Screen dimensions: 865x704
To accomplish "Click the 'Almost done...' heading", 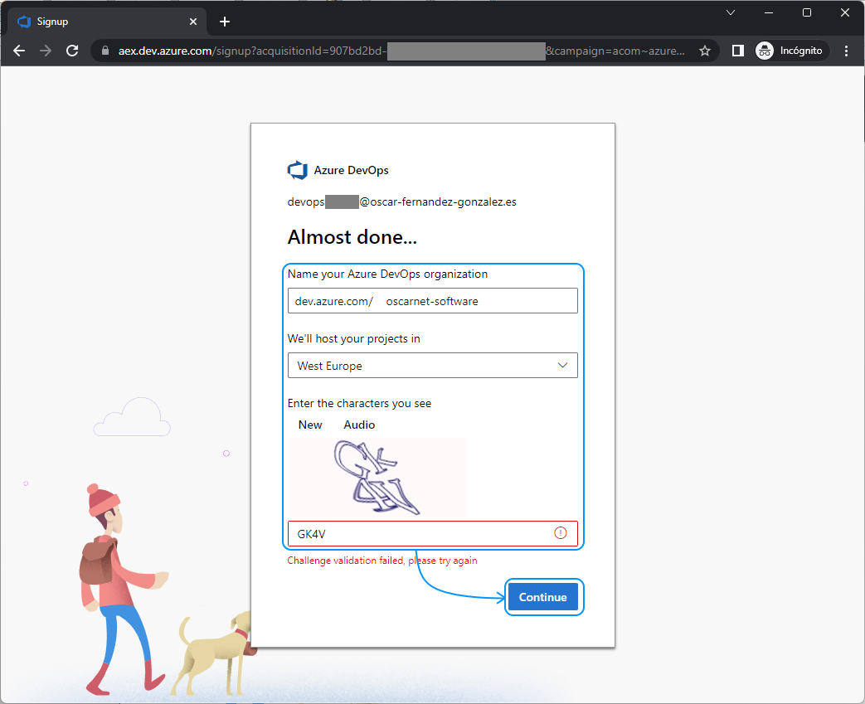I will click(x=352, y=237).
